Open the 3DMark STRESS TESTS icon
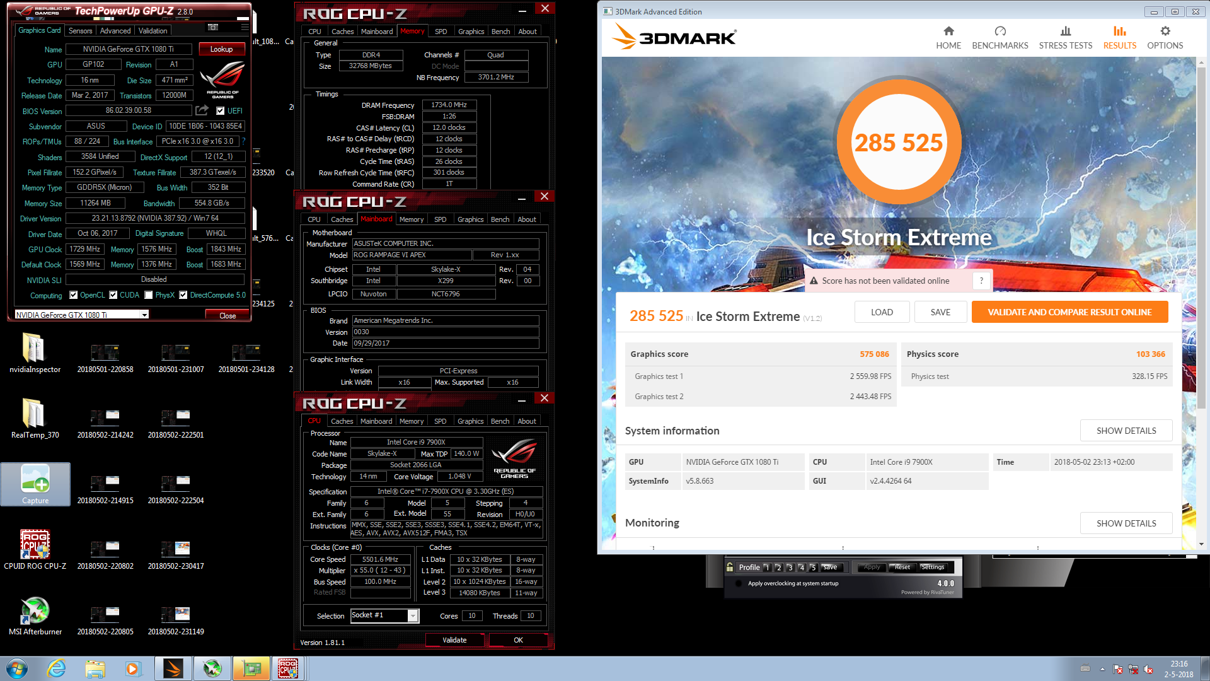 tap(1066, 31)
